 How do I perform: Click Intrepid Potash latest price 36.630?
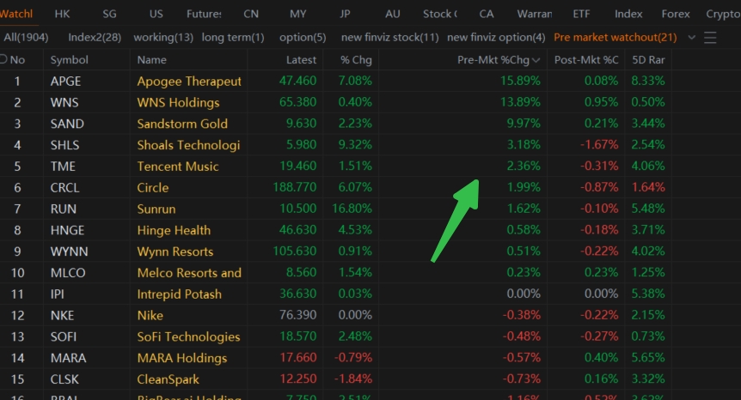pos(297,294)
